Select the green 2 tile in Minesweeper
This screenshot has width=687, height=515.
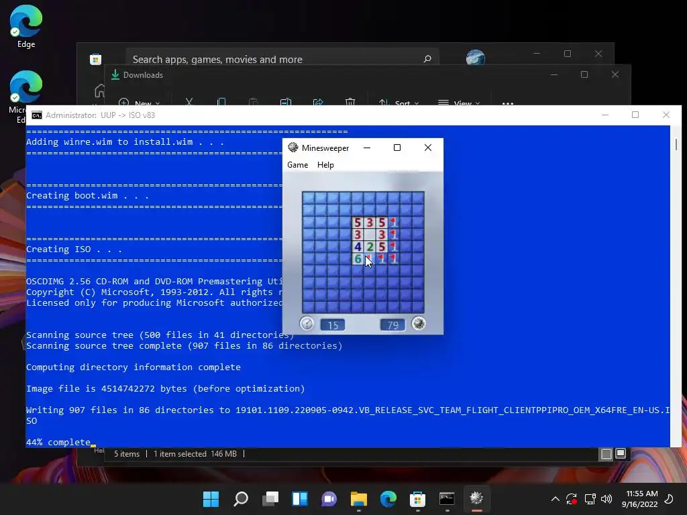pyautogui.click(x=370, y=247)
